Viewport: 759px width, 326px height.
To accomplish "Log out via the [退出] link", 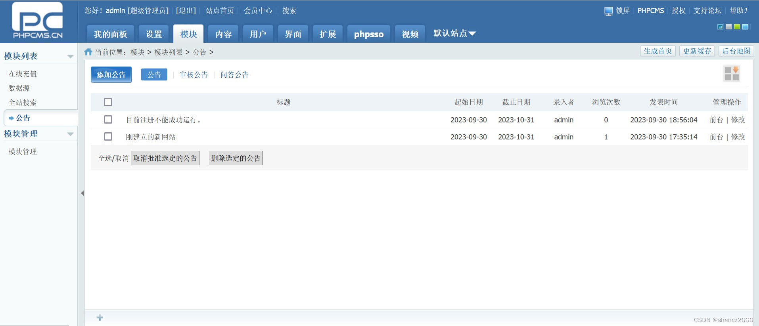I will [186, 11].
